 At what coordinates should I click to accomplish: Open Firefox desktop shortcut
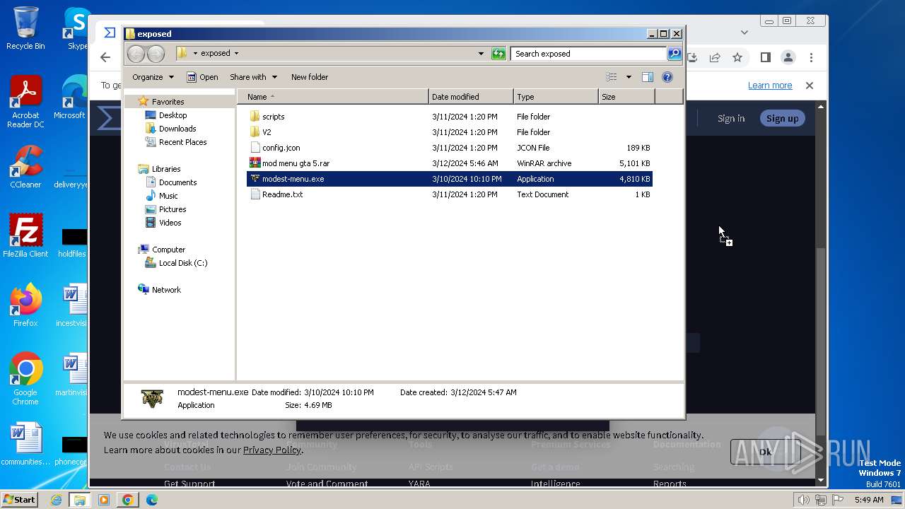point(25,305)
